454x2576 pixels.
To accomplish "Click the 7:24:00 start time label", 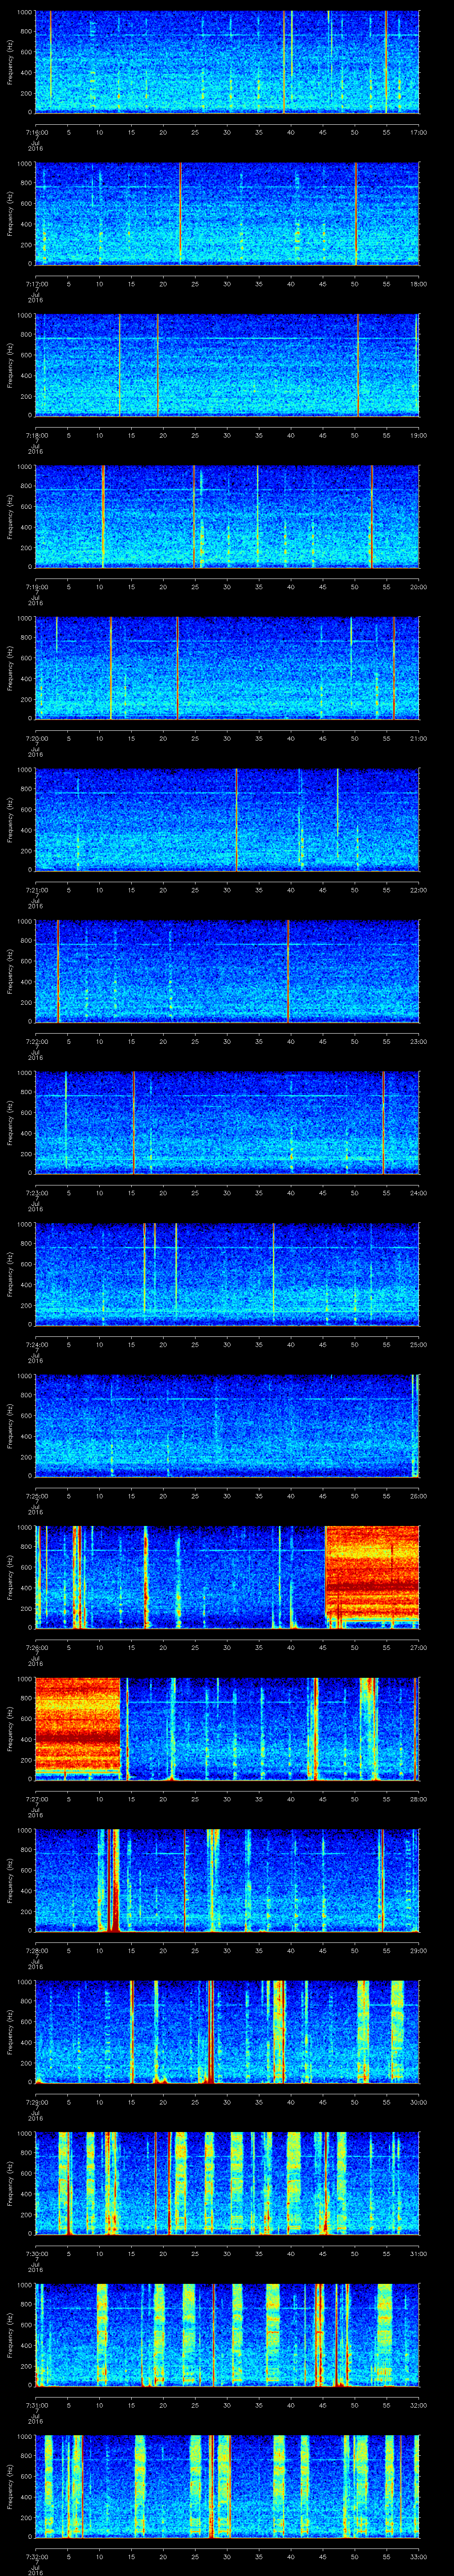I will [x=36, y=1344].
